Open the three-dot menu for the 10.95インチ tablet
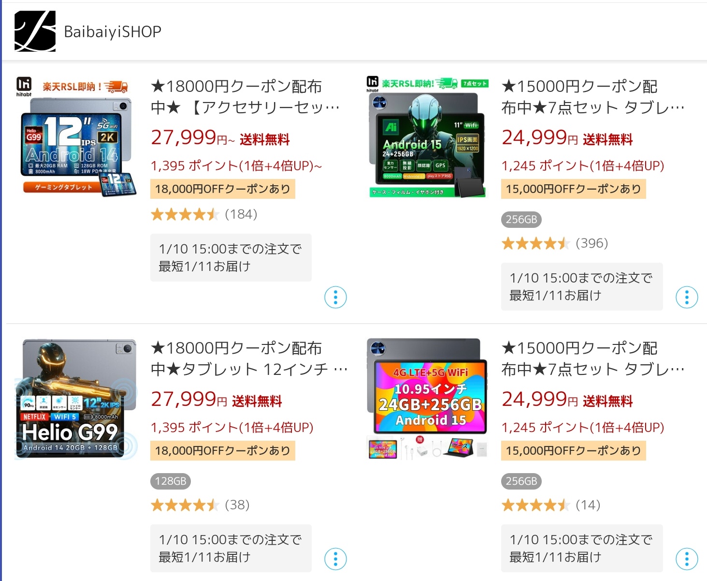Screen dimensions: 707x581 pyautogui.click(x=687, y=559)
